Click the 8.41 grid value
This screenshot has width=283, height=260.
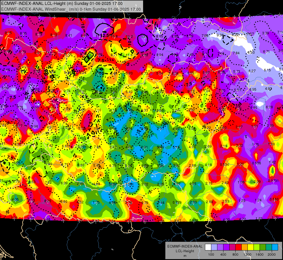click(69, 36)
